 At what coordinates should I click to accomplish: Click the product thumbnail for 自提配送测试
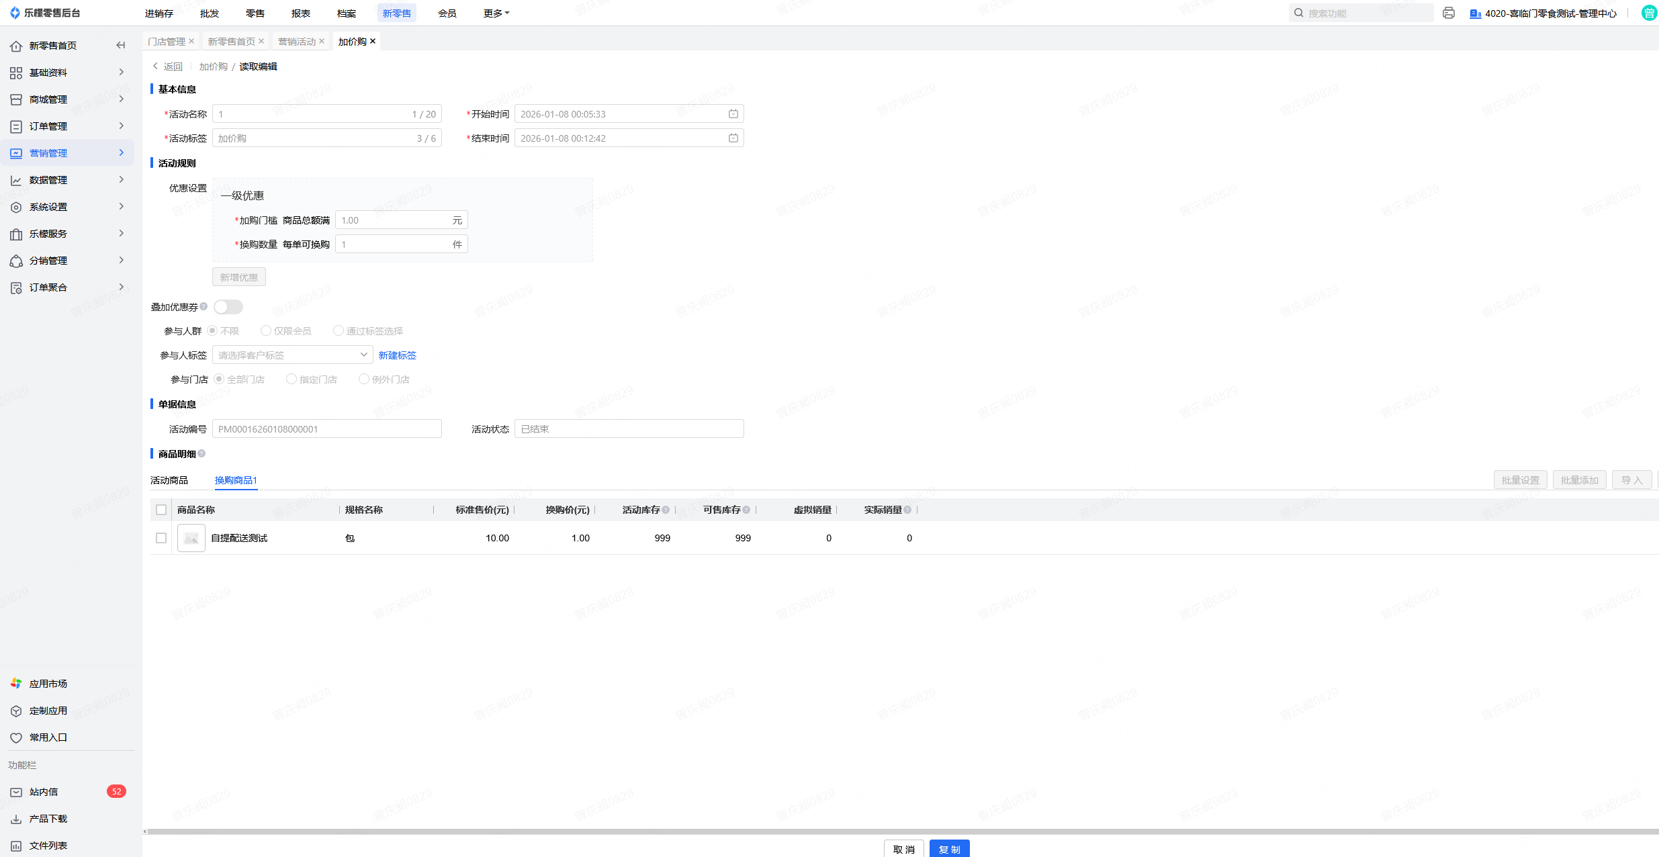(191, 538)
